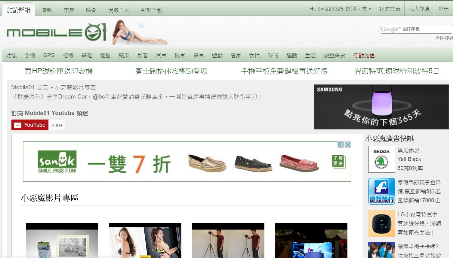Click the striped tan shoe in Sanuk ad
Image resolution: width=453 pixels, height=258 pixels.
(x=207, y=163)
